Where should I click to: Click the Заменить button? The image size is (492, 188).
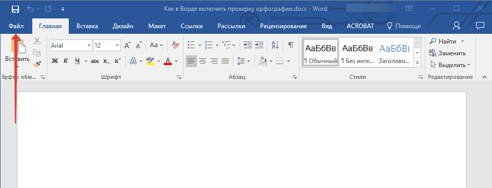(x=447, y=53)
